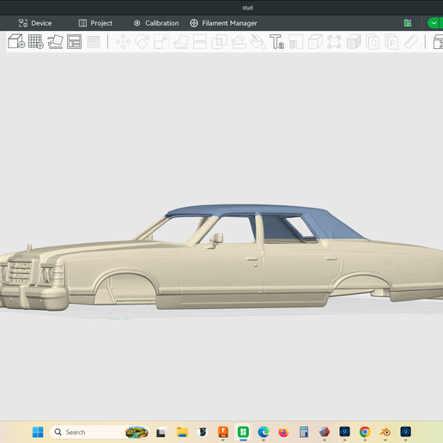This screenshot has width=443, height=443.
Task: Click the layered block toolbar icon
Action: coord(354,42)
